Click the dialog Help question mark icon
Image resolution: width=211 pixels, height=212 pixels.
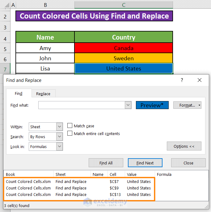pos(182,80)
